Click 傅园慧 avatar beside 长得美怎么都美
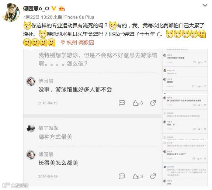The width and height of the screenshot is (212, 190). [x=31, y=155]
